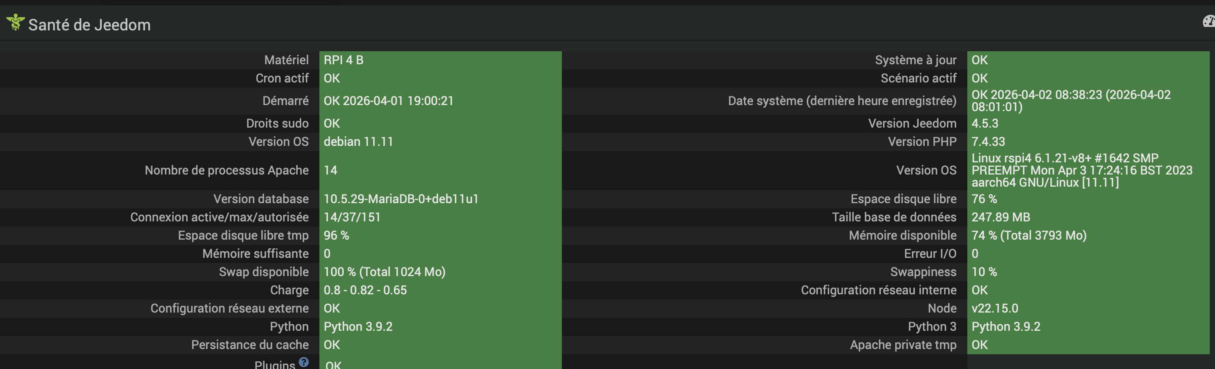Screen dimensions: 1215x369
Task: Click the Version PHP value '7.4.33'
Action: pos(988,142)
